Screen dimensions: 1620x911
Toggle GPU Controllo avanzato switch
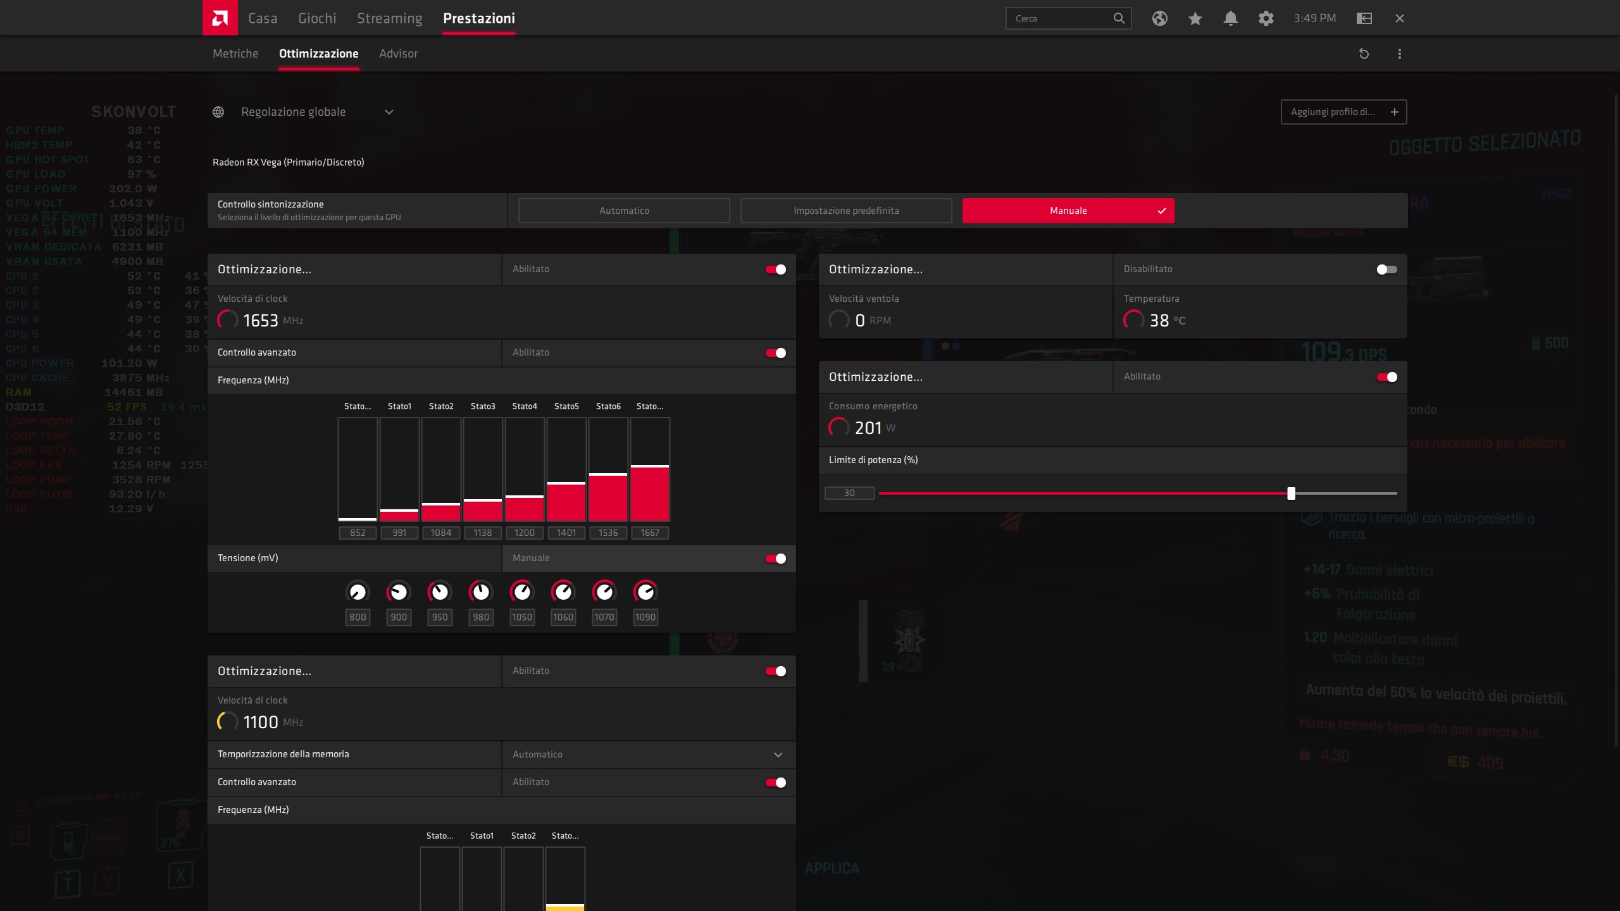click(776, 353)
